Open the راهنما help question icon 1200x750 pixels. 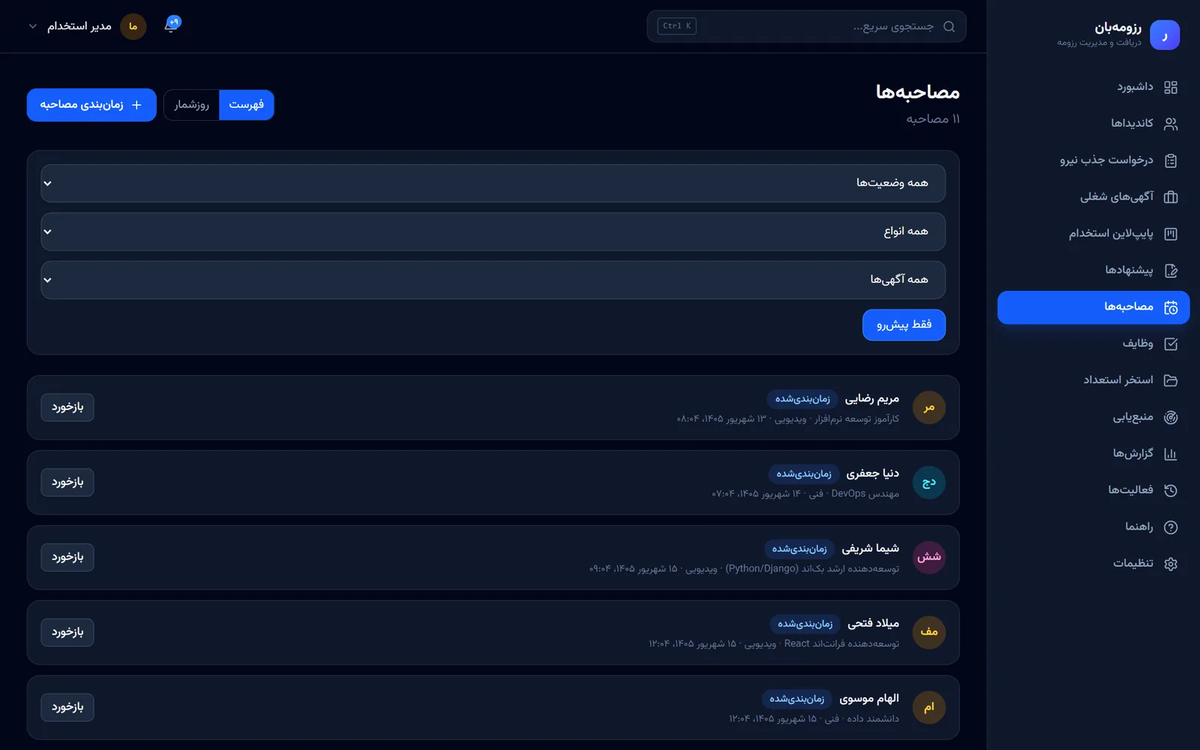click(1171, 527)
